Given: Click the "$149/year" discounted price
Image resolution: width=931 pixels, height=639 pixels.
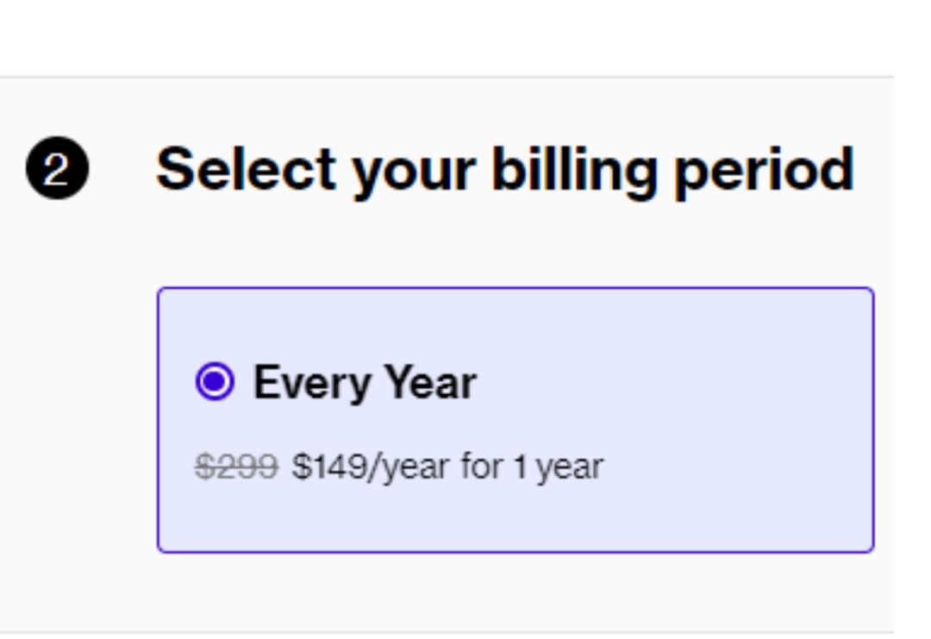Looking at the screenshot, I should pyautogui.click(x=371, y=467).
